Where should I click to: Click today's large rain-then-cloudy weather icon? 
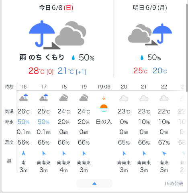click(x=57, y=35)
